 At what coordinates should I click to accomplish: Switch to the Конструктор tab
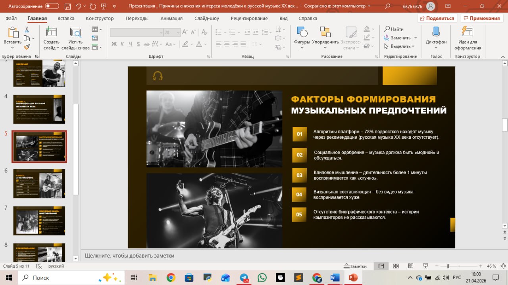click(100, 18)
